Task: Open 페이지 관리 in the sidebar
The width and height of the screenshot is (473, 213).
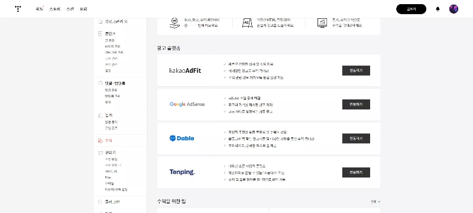Action: pyautogui.click(x=112, y=46)
